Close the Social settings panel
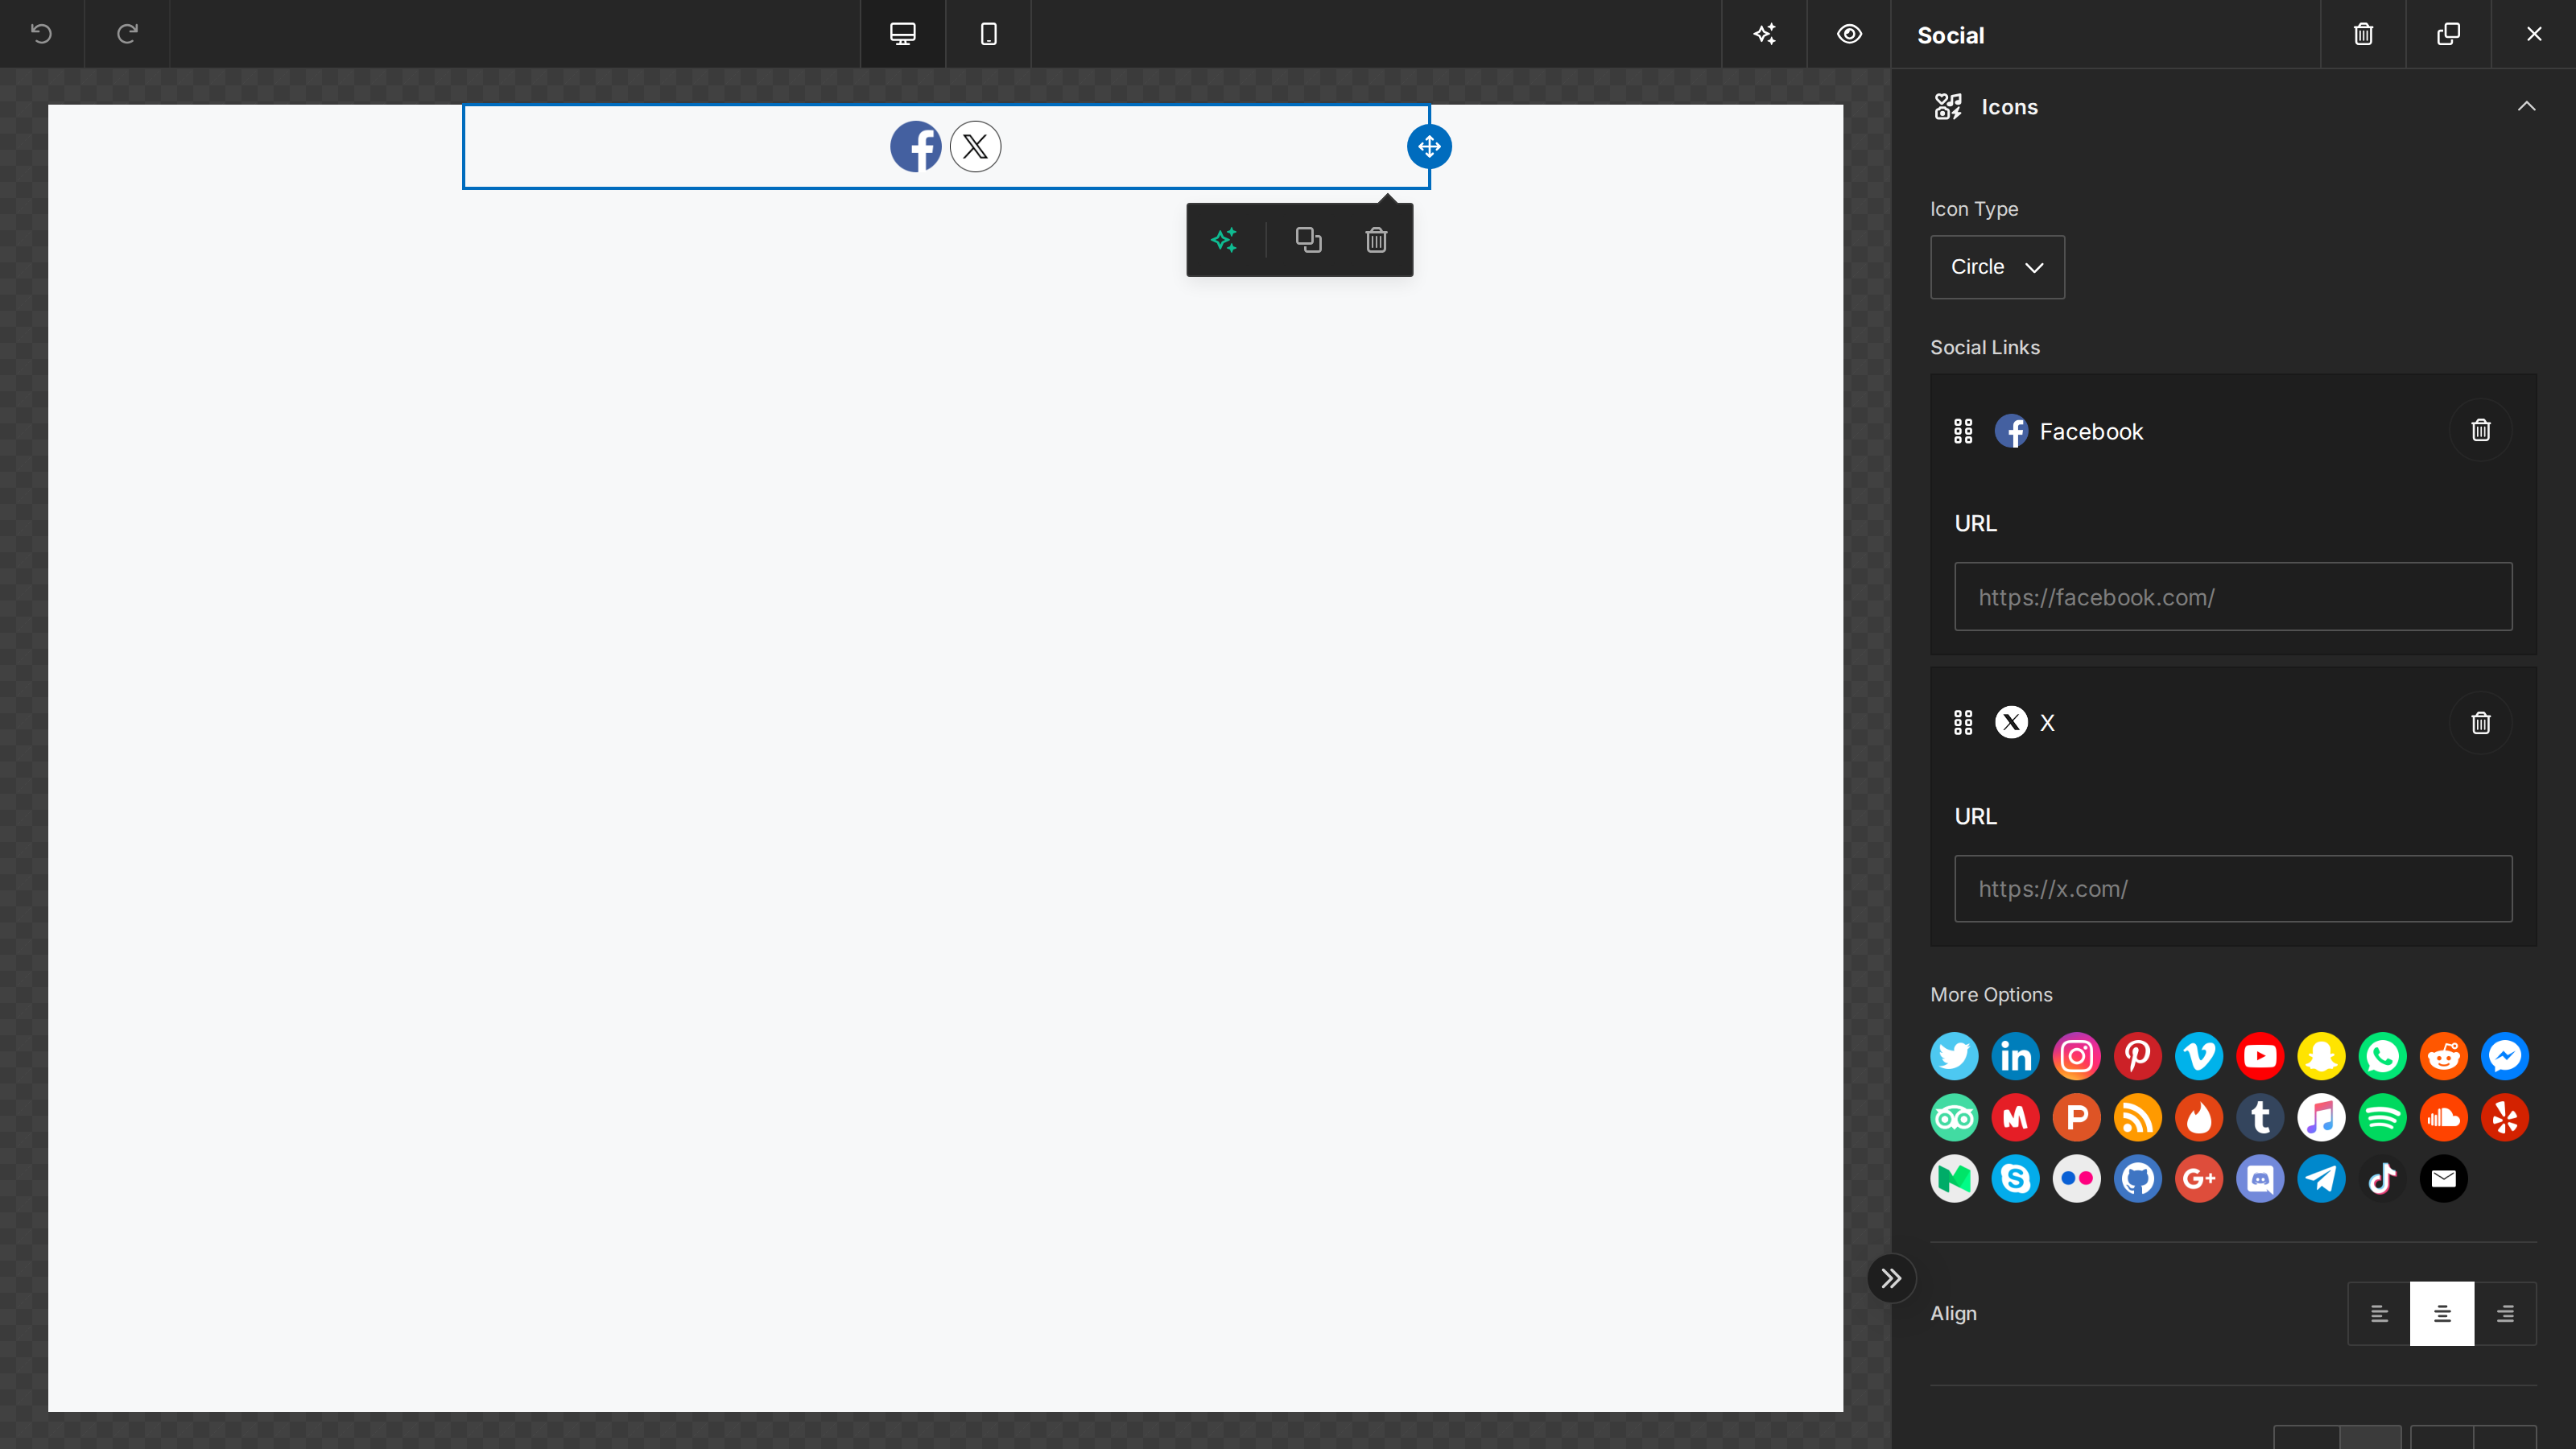 point(2534,34)
